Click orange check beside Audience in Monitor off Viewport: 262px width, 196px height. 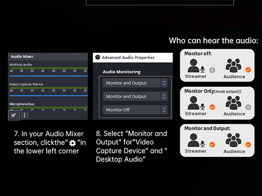[248, 70]
